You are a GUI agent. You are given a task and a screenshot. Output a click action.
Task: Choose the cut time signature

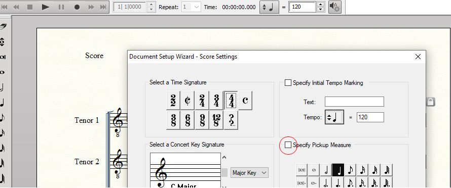(187, 101)
